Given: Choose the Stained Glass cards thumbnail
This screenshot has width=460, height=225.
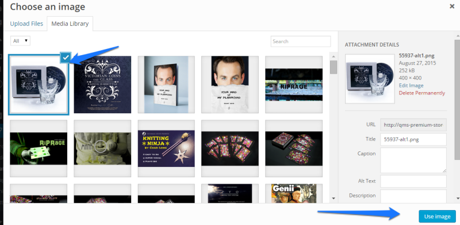Looking at the screenshot, I should [x=39, y=193].
